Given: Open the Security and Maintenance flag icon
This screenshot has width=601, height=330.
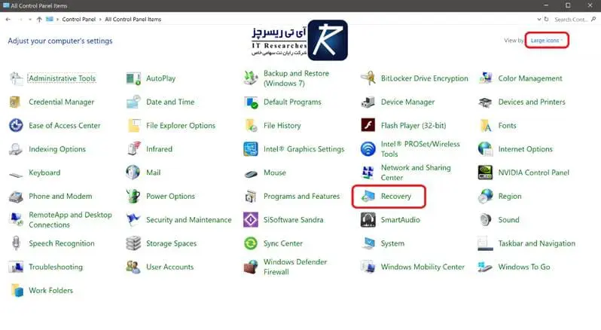Looking at the screenshot, I should point(133,220).
